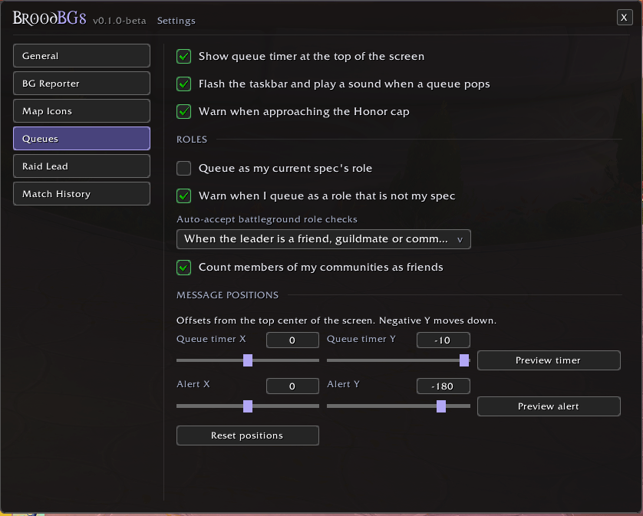Click the Alert Y slider handle
Viewport: 643px width, 516px height.
tap(441, 406)
